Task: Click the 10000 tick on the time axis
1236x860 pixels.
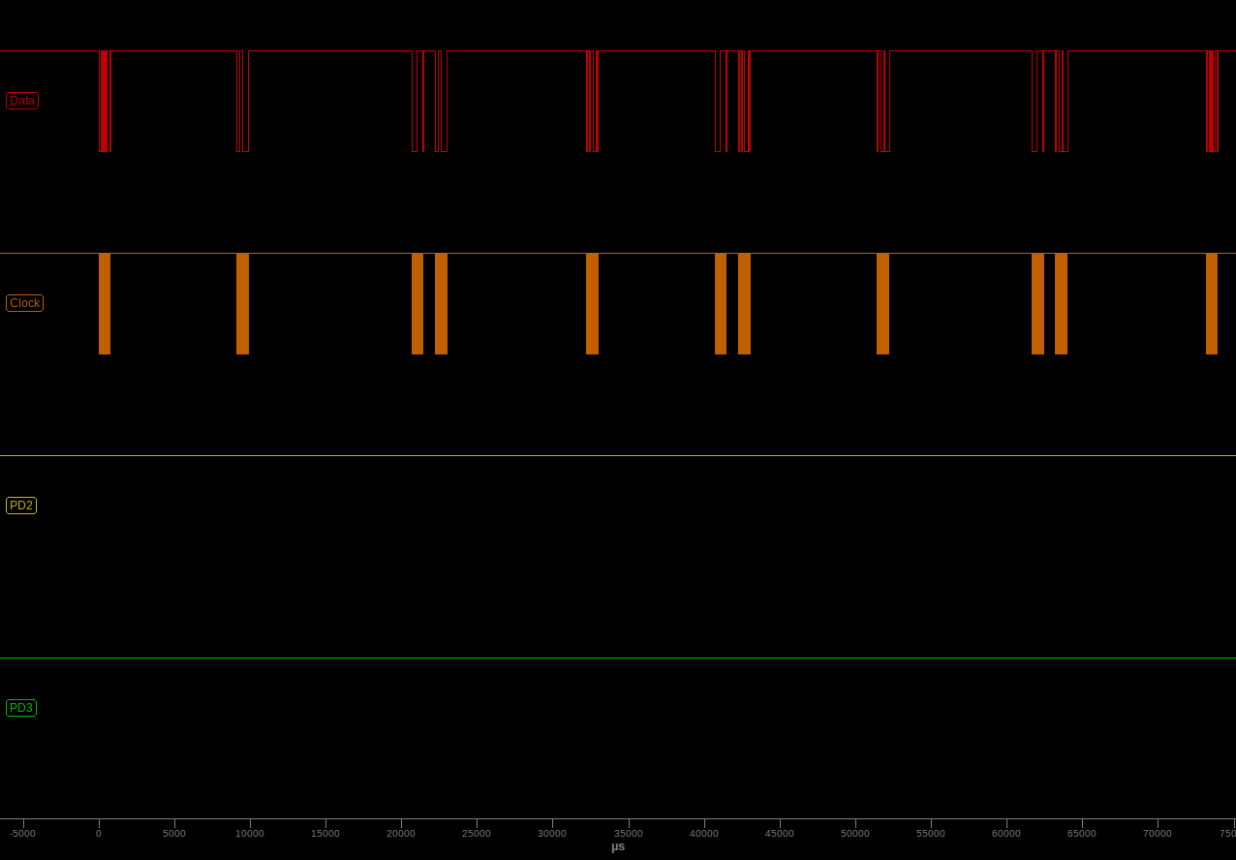Action: 250,833
